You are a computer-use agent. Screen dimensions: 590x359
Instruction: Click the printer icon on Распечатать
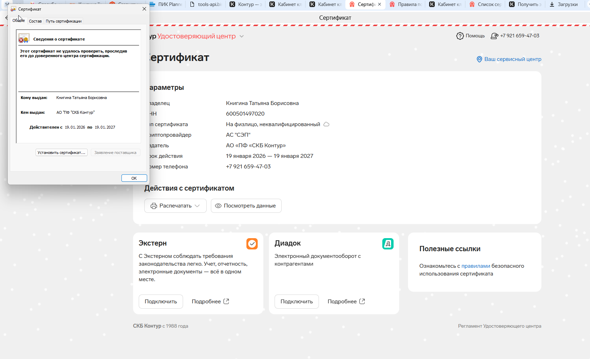tap(154, 206)
